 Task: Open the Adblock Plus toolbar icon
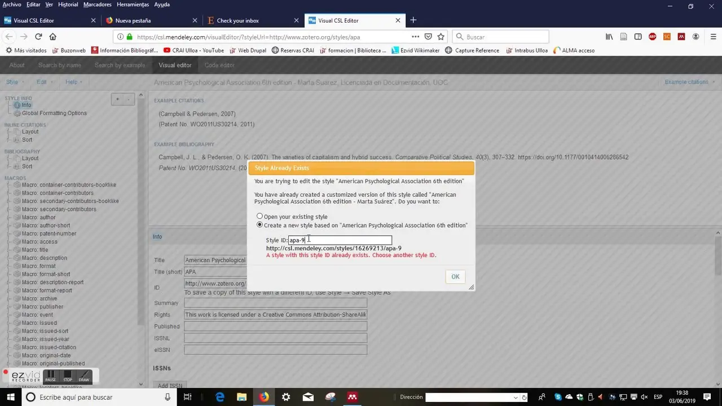[x=653, y=37]
